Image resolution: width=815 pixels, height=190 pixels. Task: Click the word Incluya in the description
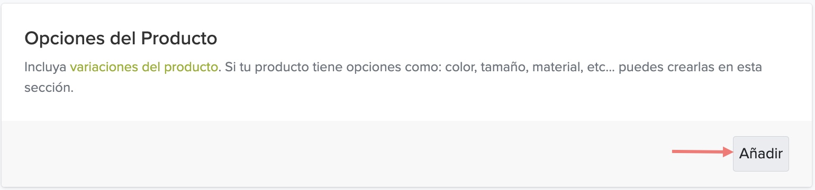point(46,68)
